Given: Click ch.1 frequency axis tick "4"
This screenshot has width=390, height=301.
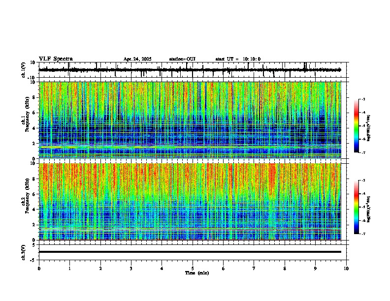Looking at the screenshot, I should 34,128.
